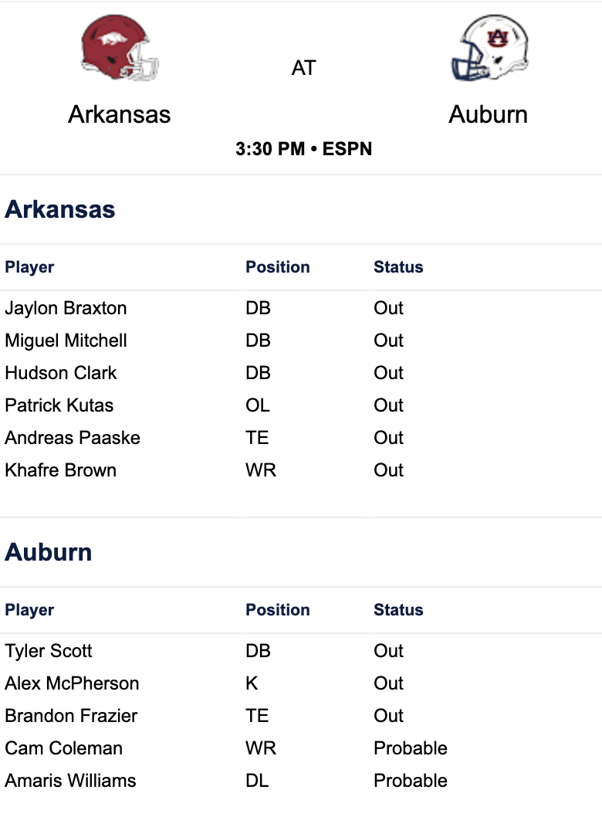Open Hudson Clark player entry

pyautogui.click(x=61, y=373)
